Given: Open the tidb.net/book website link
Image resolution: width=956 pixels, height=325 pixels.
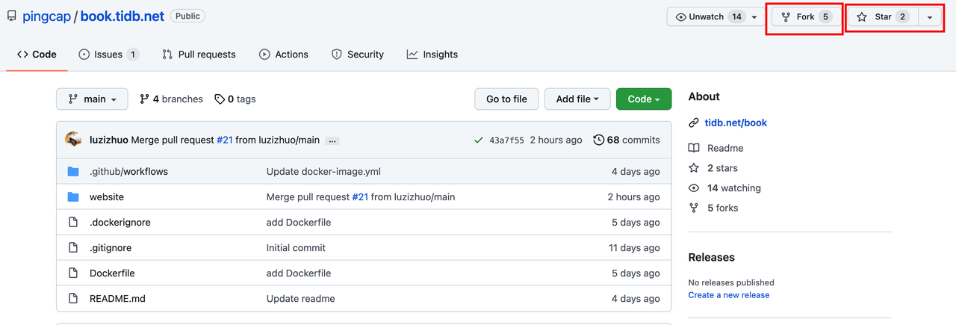Looking at the screenshot, I should click(736, 123).
